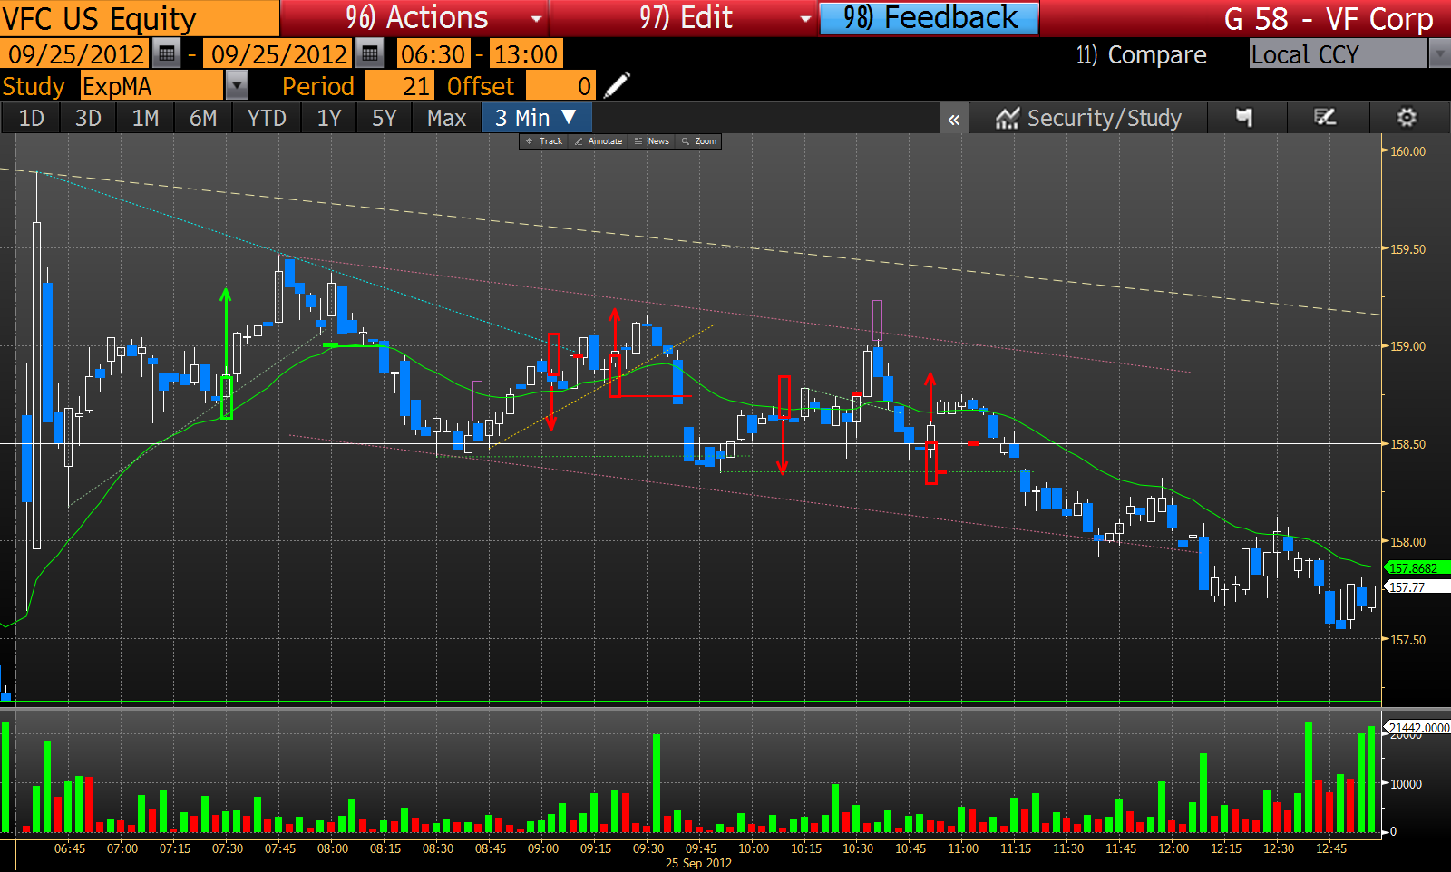
Task: Click the ExpMA study name field
Action: (x=151, y=86)
